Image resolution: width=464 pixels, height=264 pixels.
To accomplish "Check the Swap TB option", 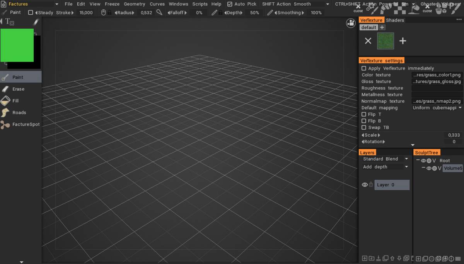I will pos(364,127).
